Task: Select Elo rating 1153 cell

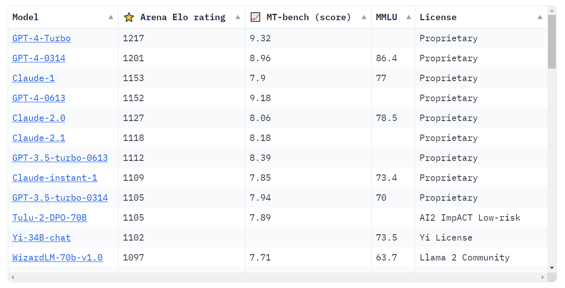Action: point(182,78)
